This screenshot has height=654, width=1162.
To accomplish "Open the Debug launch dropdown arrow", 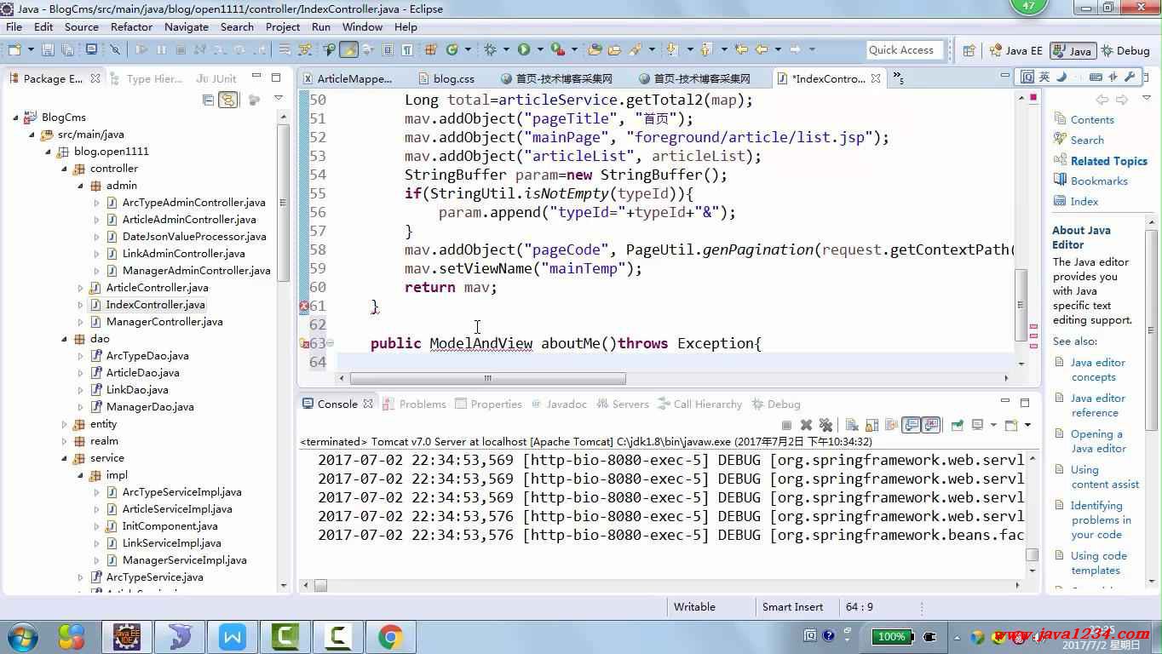I will coord(506,49).
